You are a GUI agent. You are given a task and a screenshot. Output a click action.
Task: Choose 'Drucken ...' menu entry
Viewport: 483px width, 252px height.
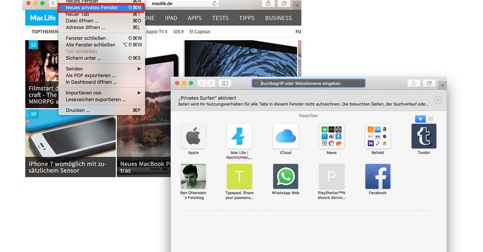(102, 110)
